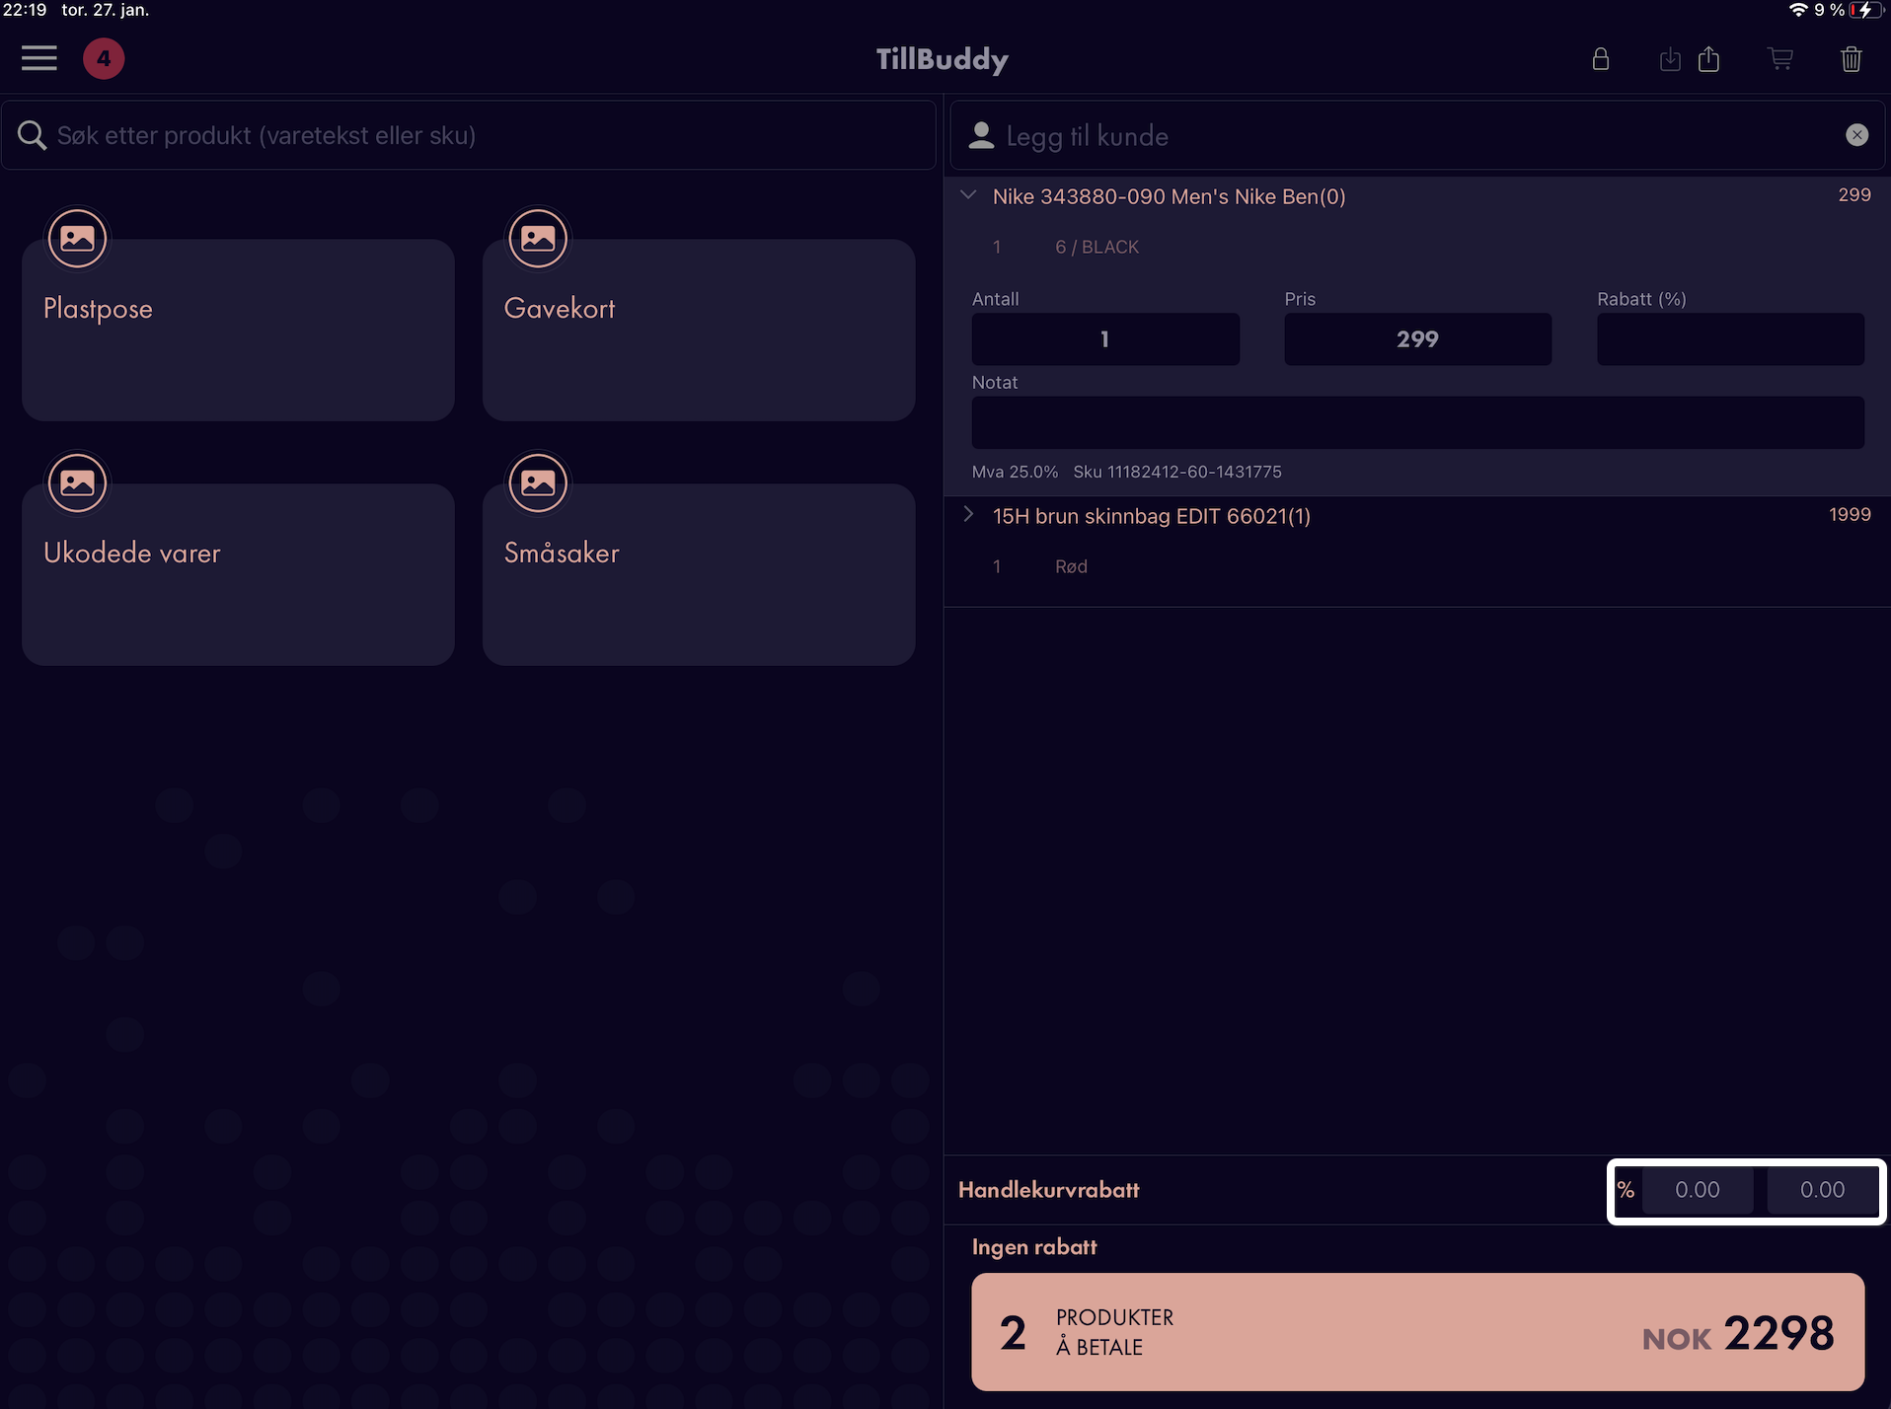This screenshot has height=1409, width=1891.
Task: Tap the download/park cart icon
Action: (1669, 59)
